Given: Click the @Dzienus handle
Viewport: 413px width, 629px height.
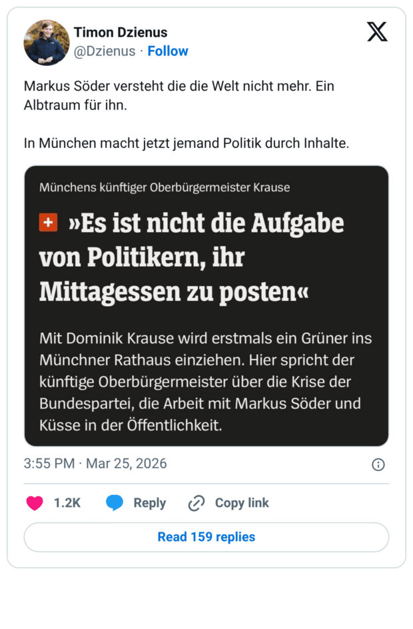Looking at the screenshot, I should tap(105, 50).
